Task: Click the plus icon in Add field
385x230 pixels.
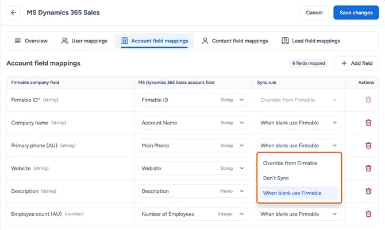Action: (x=344, y=63)
